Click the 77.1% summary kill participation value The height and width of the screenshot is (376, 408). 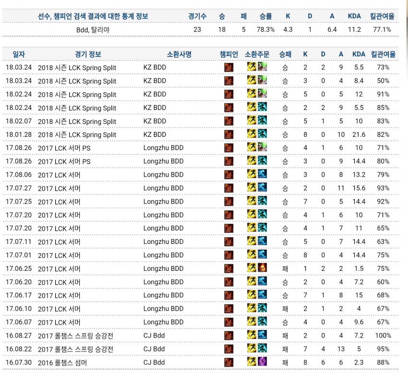[382, 29]
